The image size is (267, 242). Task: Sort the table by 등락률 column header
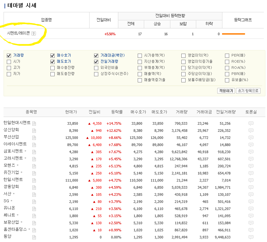117,112
